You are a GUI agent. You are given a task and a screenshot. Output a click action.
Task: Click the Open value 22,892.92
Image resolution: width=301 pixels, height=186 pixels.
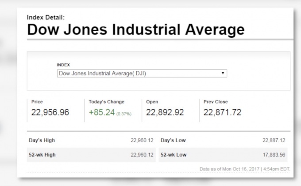(165, 112)
